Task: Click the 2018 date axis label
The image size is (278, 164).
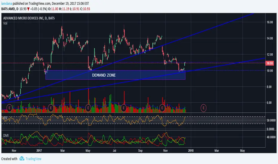Action: [x=191, y=151]
